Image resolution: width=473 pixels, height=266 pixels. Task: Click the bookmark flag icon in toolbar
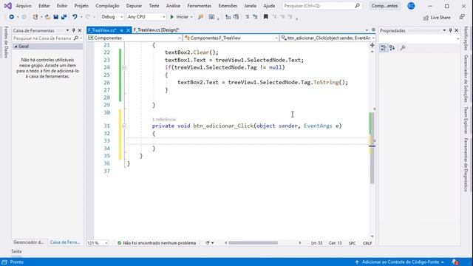pos(266,17)
